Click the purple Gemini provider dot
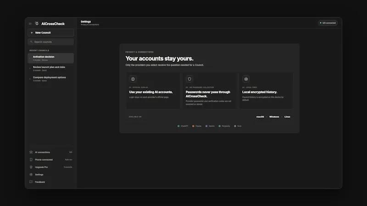367x206 pixels. [x=206, y=126]
